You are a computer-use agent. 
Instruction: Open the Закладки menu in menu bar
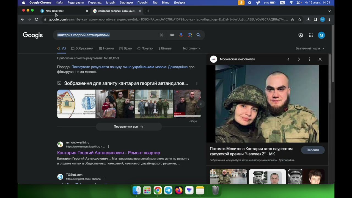pyautogui.click(x=126, y=2)
